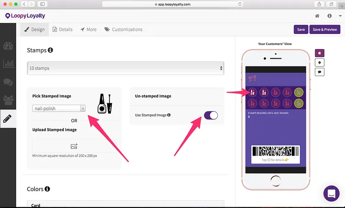Image resolution: width=345 pixels, height=208 pixels.
Task: Click the Save & Preview button
Action: (325, 29)
